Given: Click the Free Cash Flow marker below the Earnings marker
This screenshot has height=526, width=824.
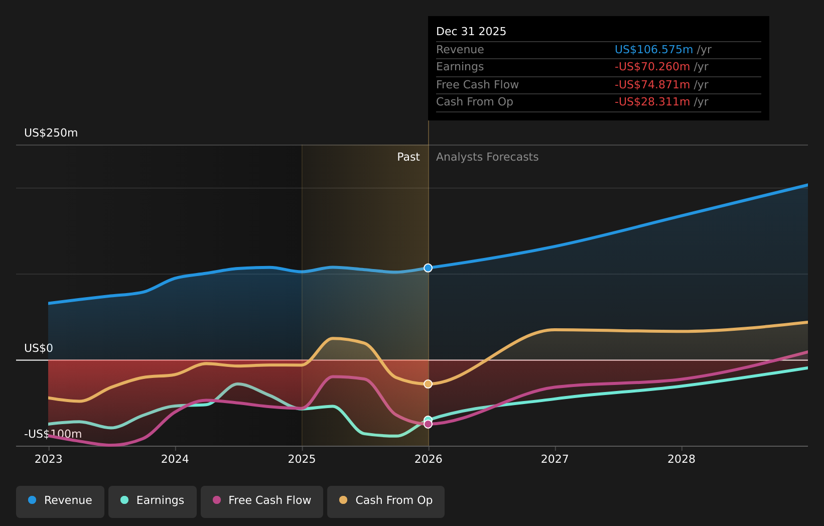Looking at the screenshot, I should point(428,424).
